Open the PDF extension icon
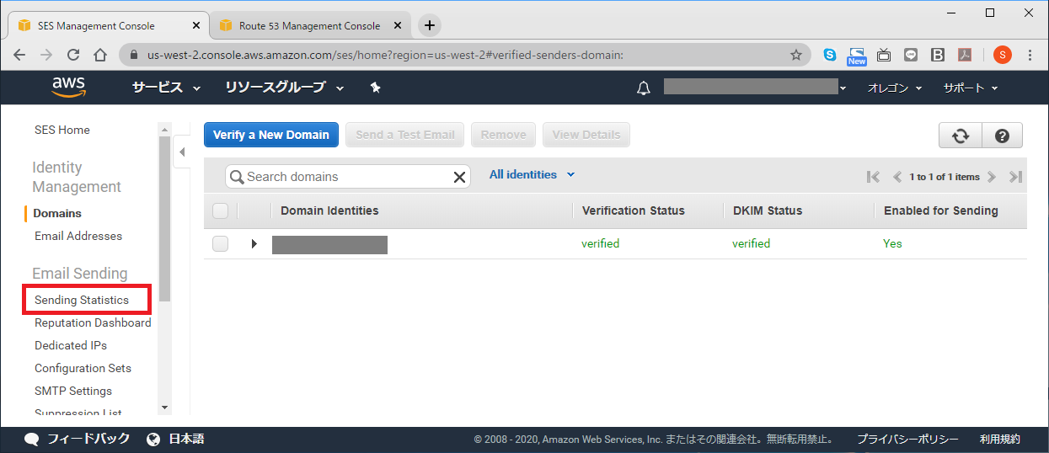The image size is (1049, 453). [965, 55]
